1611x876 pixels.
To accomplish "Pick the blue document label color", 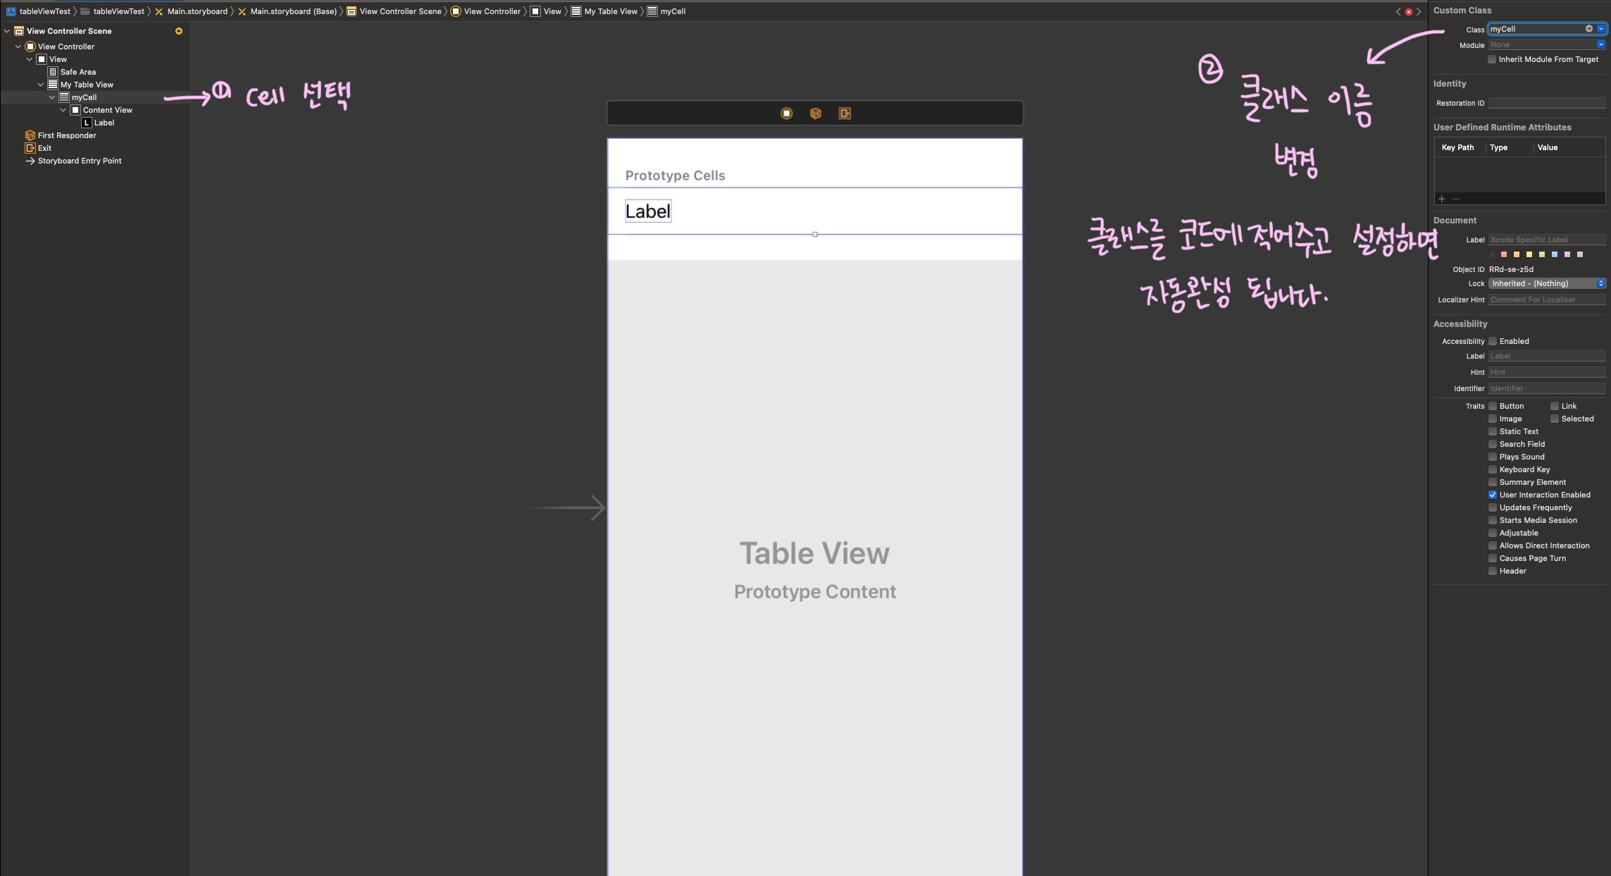I will coord(1554,254).
